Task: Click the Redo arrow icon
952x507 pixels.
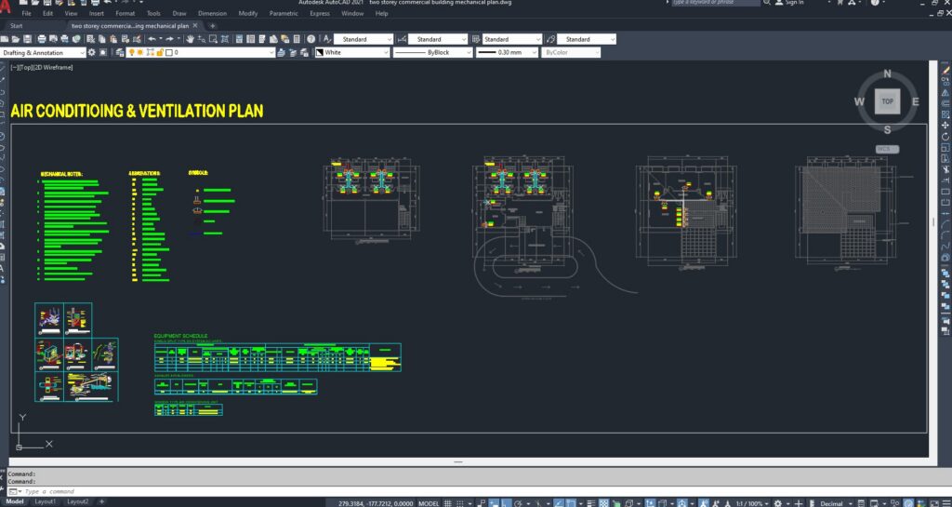Action: (169, 39)
